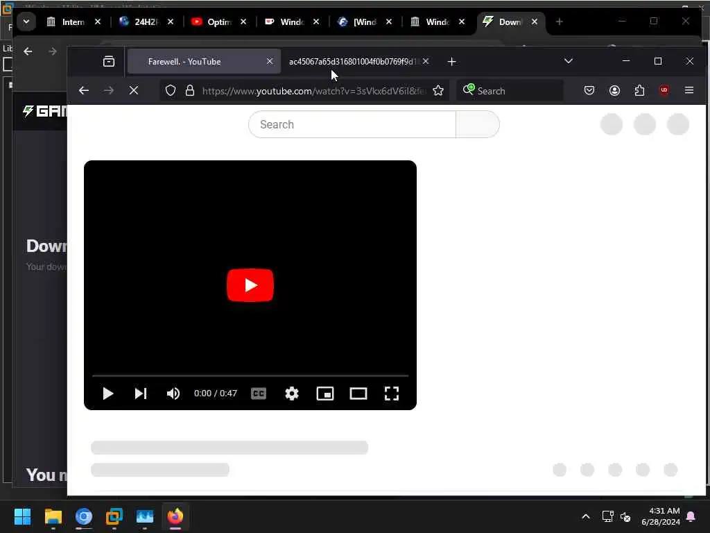This screenshot has width=710, height=533.
Task: Switch to theater mode
Action: click(x=358, y=394)
